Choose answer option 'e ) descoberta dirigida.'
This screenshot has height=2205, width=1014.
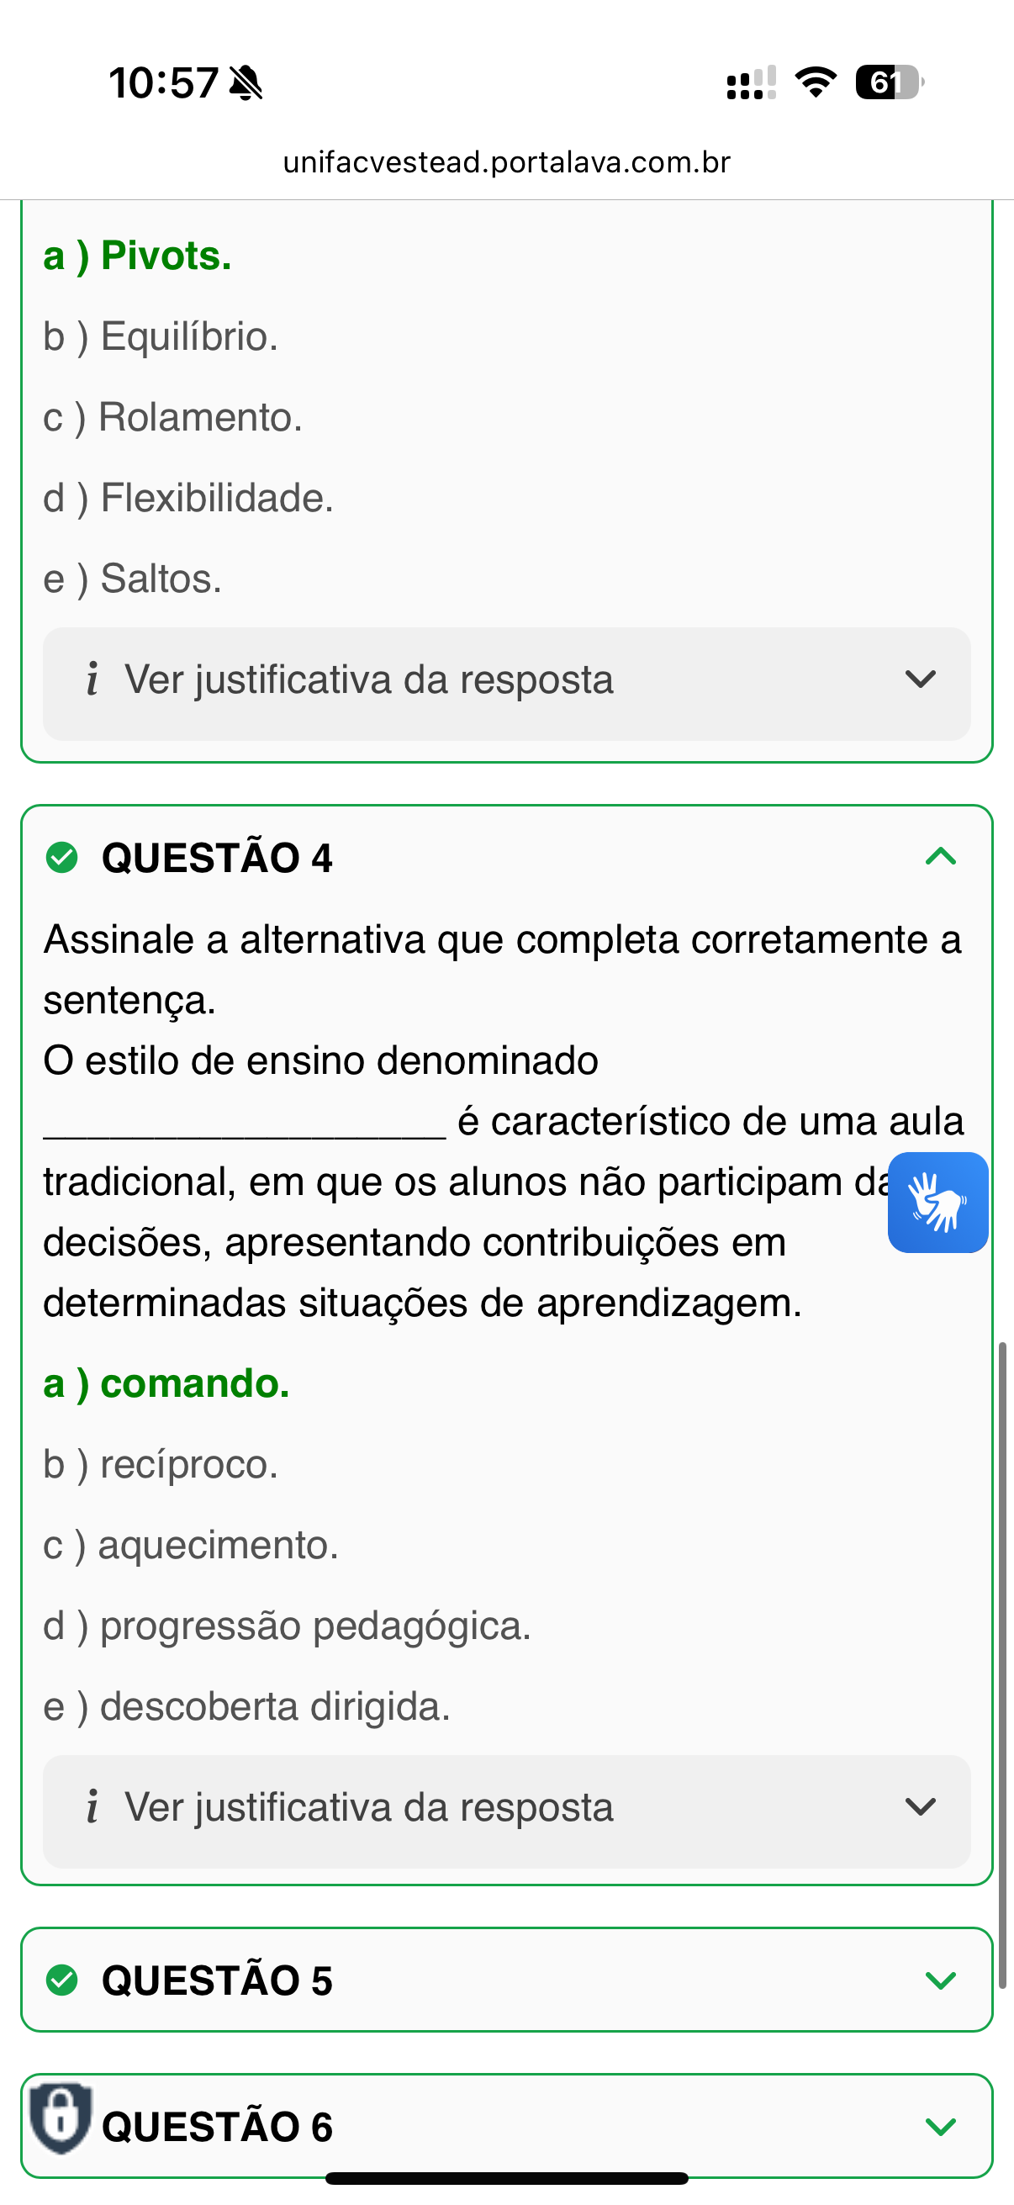[x=246, y=1706]
